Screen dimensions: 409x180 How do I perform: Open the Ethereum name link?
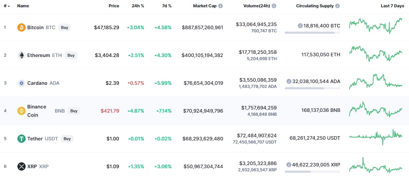click(x=38, y=55)
